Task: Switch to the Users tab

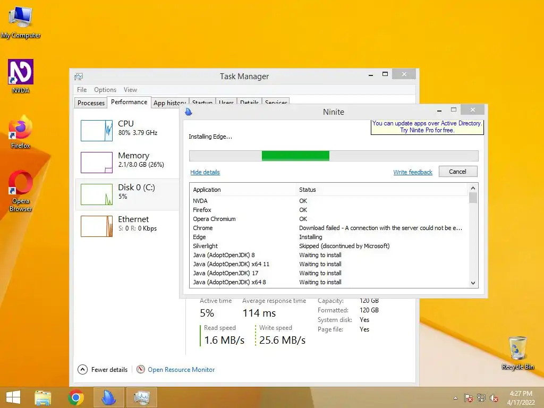Action: pyautogui.click(x=226, y=102)
